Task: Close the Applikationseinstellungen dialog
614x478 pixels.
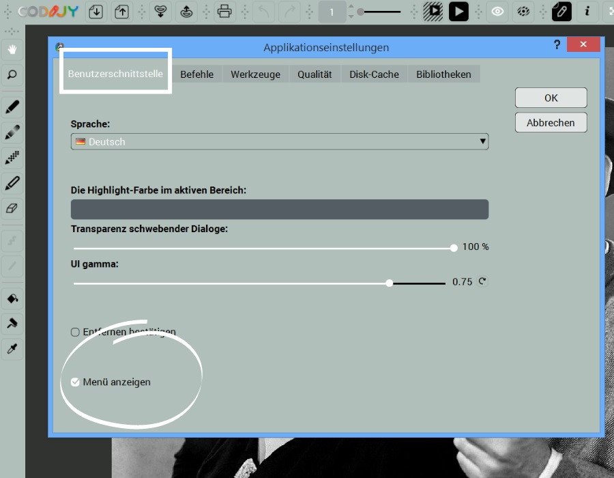Action: pyautogui.click(x=583, y=44)
